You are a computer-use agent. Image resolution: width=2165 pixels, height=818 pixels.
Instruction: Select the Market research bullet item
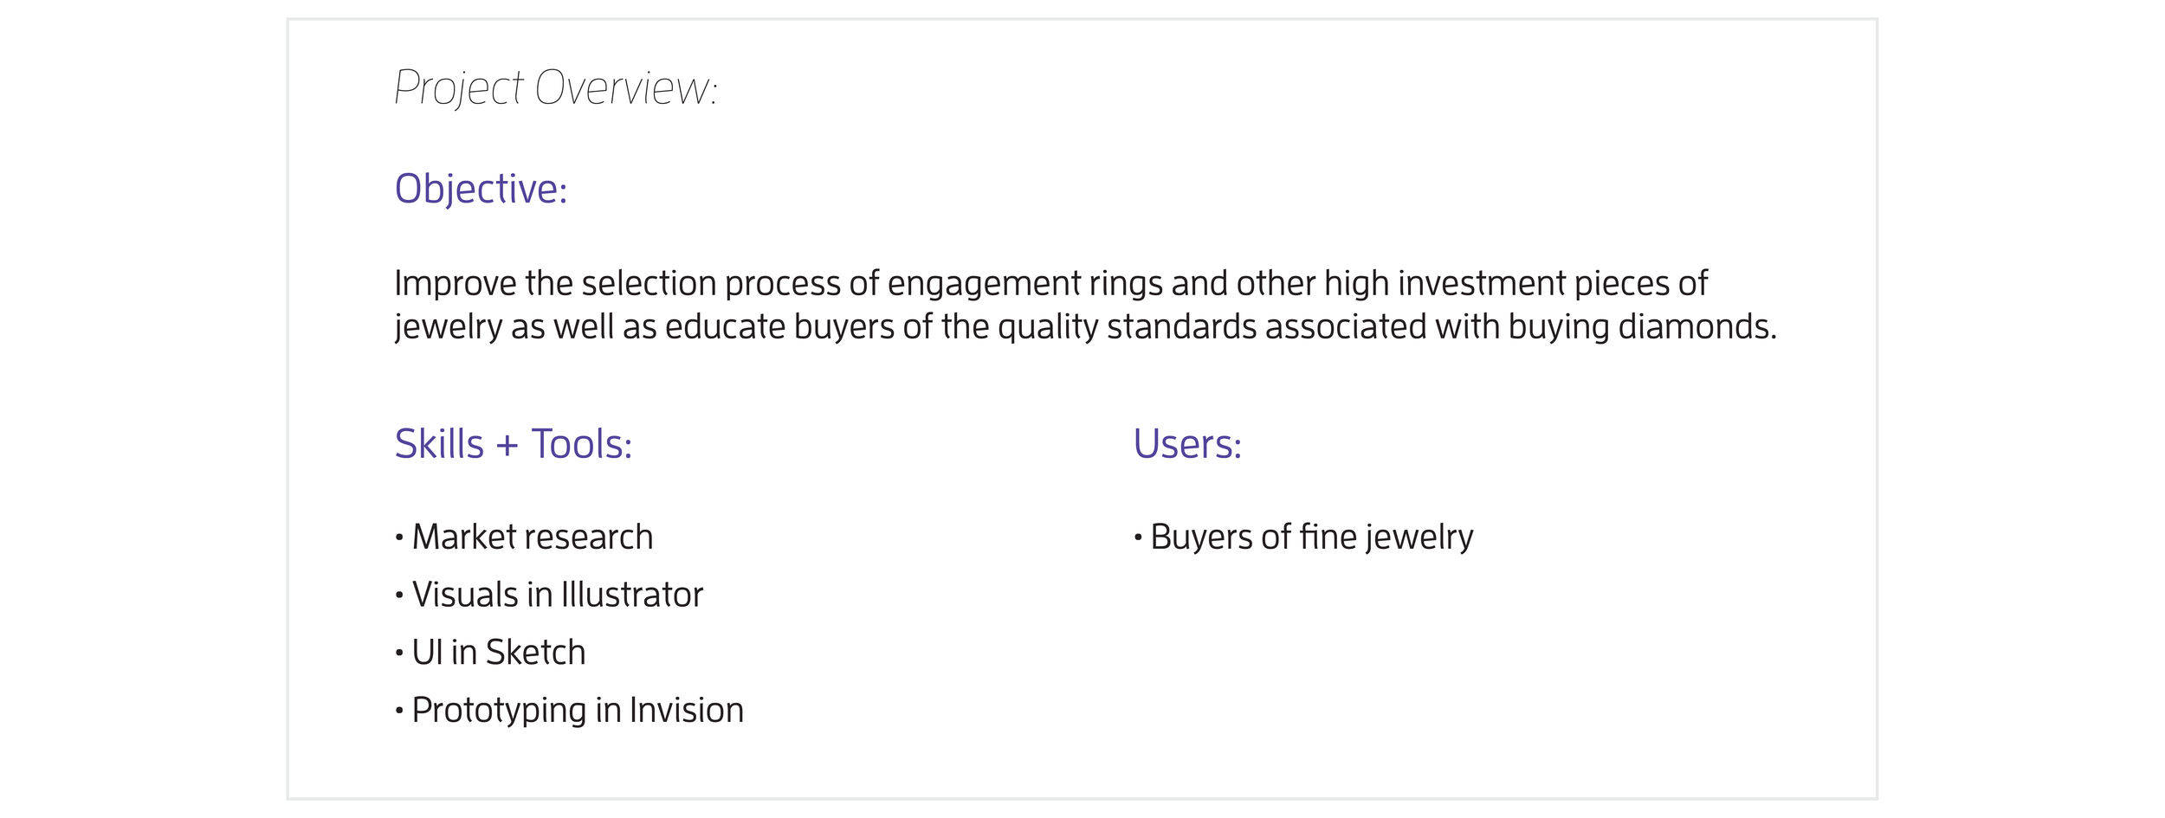(x=524, y=537)
